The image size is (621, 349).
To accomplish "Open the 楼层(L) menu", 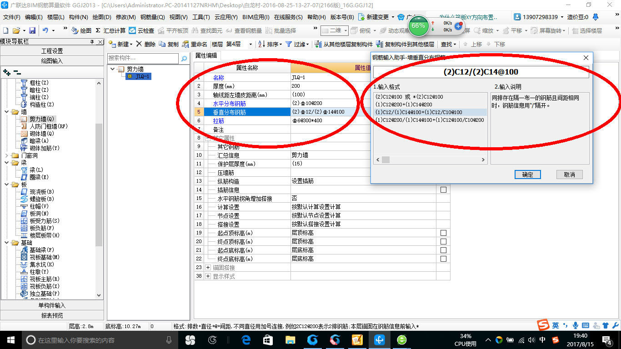I will pos(55,17).
